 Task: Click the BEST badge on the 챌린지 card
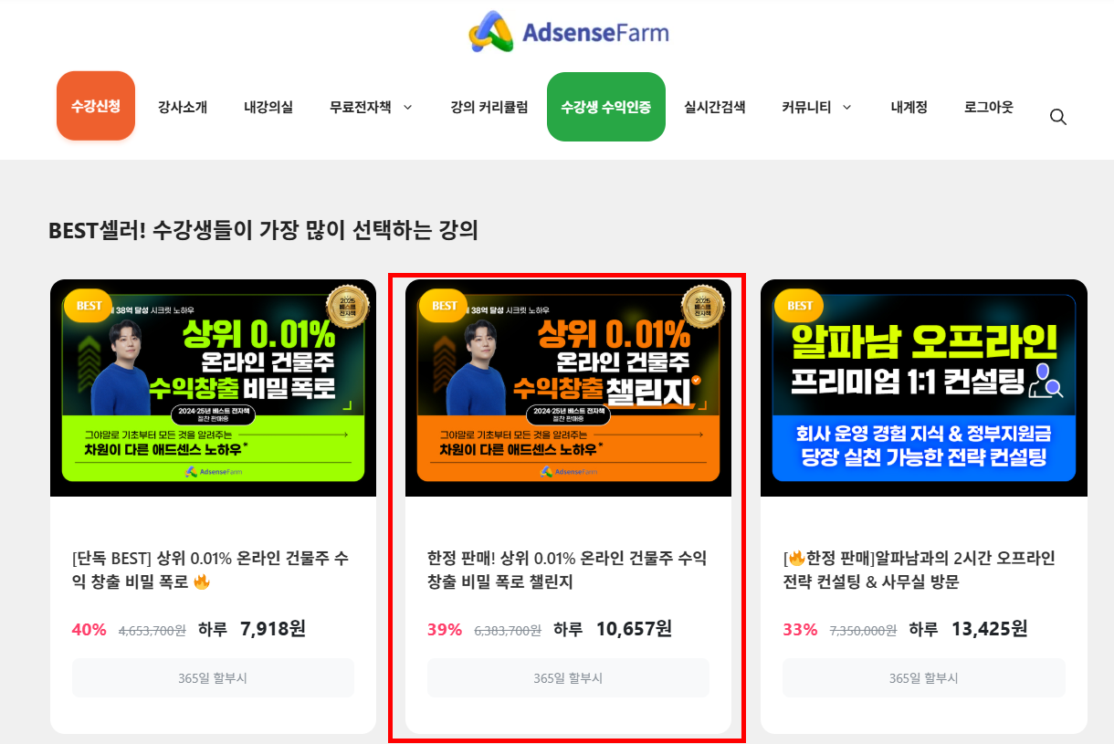444,306
